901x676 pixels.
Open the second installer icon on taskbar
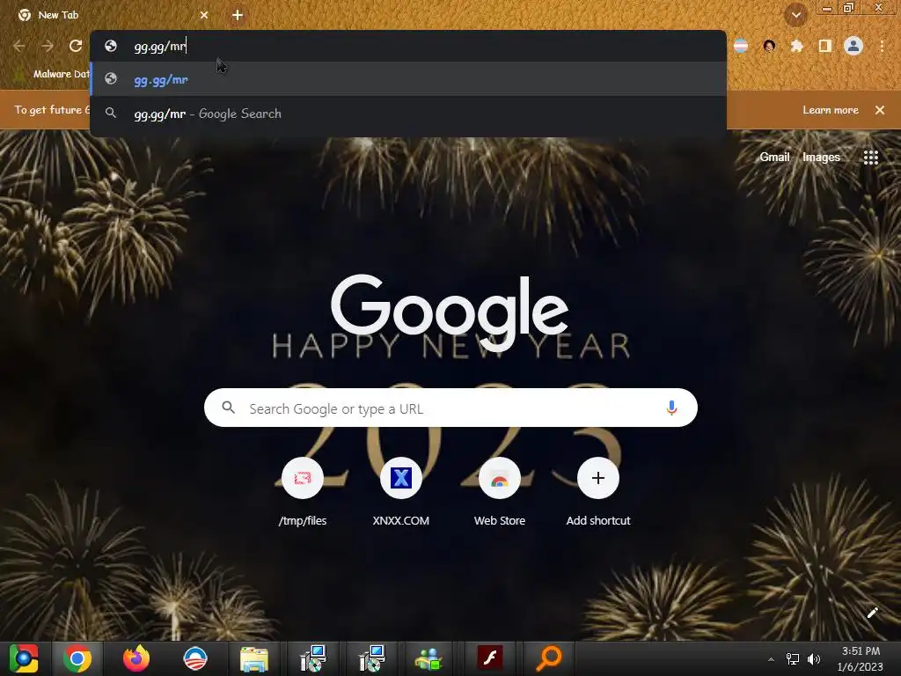pos(372,658)
